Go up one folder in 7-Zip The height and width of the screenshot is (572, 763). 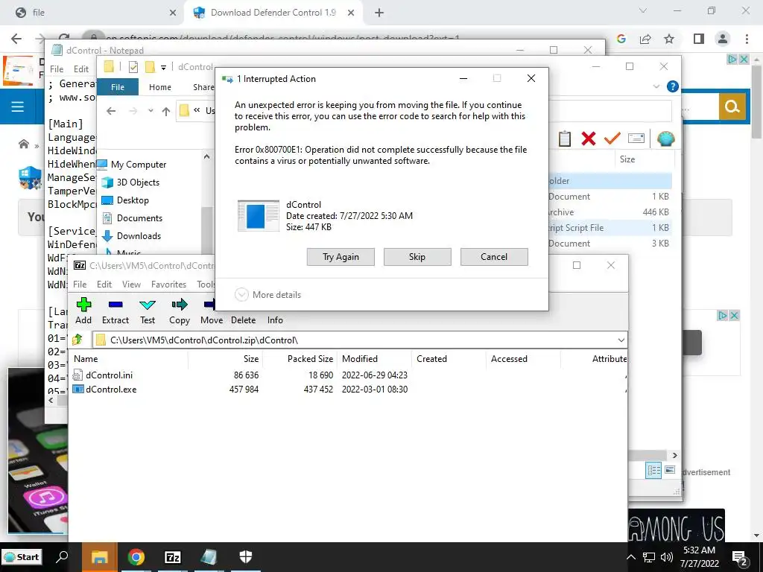77,340
